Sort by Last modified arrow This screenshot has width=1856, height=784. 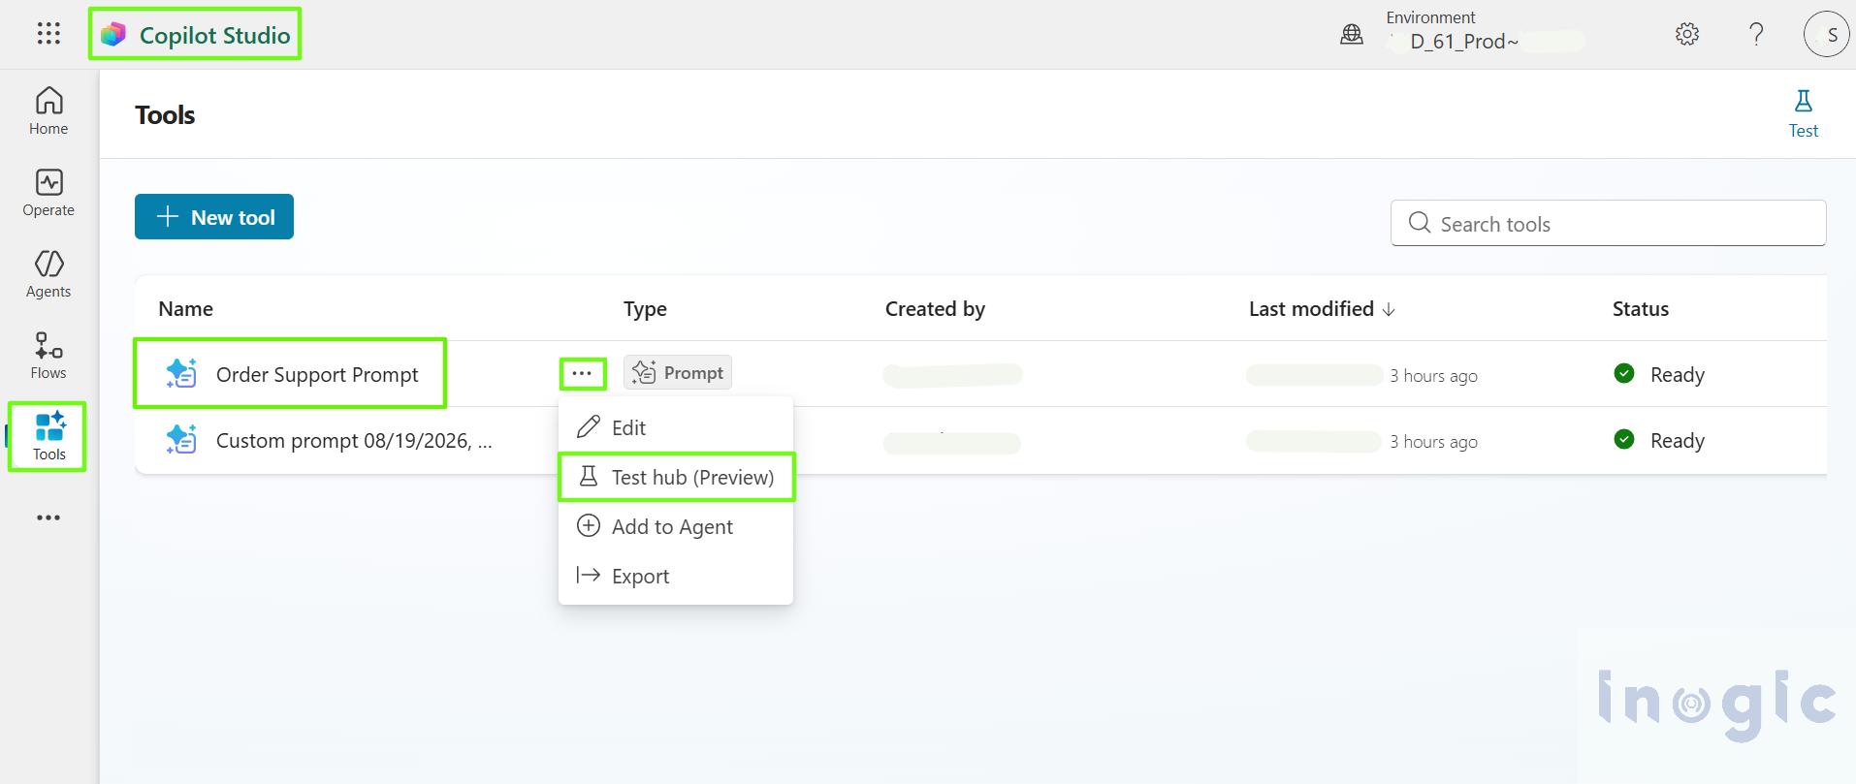pyautogui.click(x=1389, y=309)
